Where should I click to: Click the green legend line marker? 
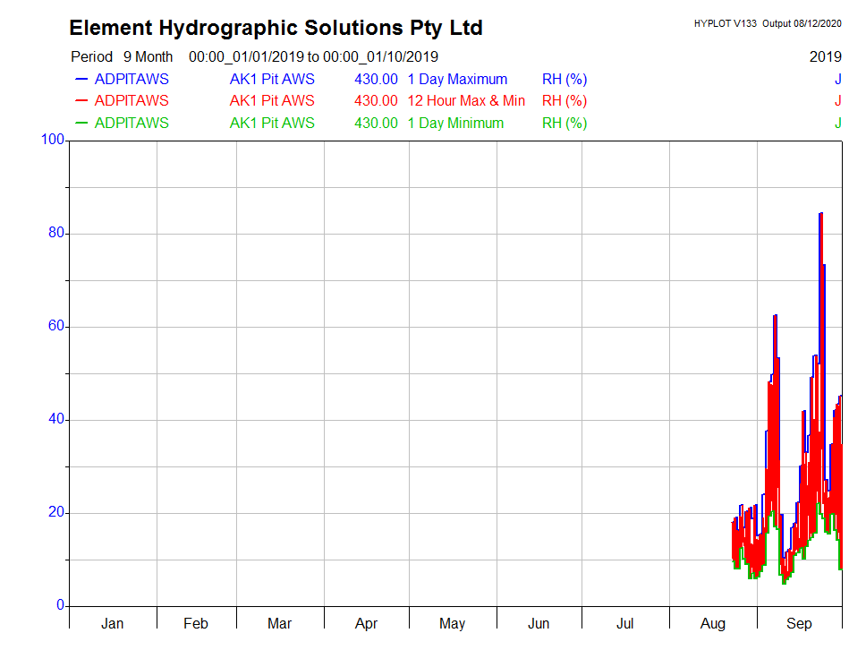(81, 124)
